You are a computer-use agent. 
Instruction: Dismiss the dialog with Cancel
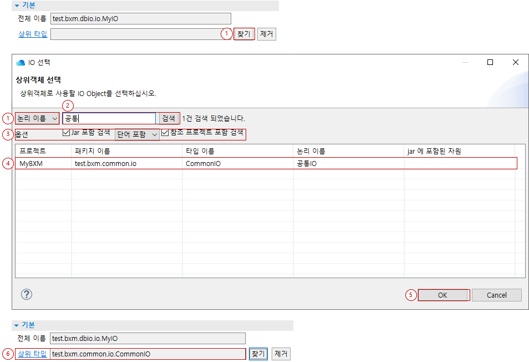pyautogui.click(x=496, y=294)
